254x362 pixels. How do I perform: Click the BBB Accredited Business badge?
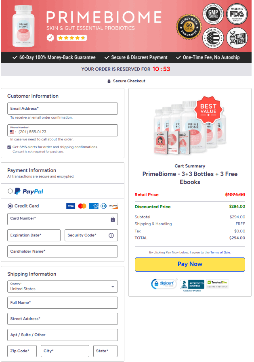point(192,285)
